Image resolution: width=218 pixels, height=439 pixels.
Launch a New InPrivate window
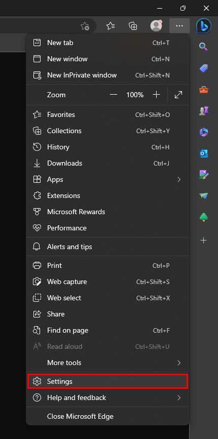point(108,75)
